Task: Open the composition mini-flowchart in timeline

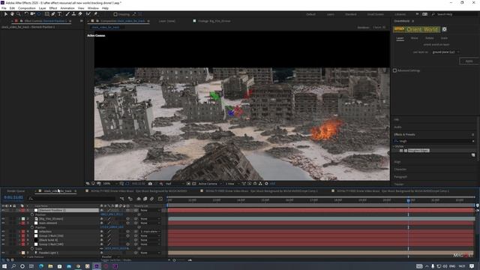Action: click(121, 199)
